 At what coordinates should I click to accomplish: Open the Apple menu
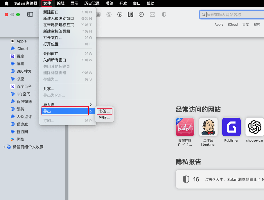click(6, 3)
